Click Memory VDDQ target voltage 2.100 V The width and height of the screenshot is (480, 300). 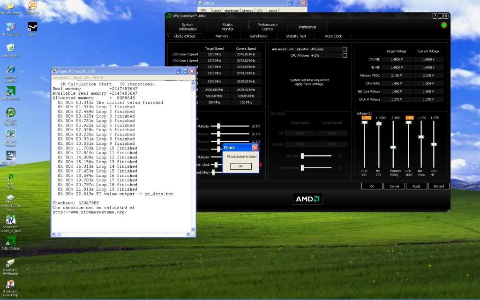point(397,75)
